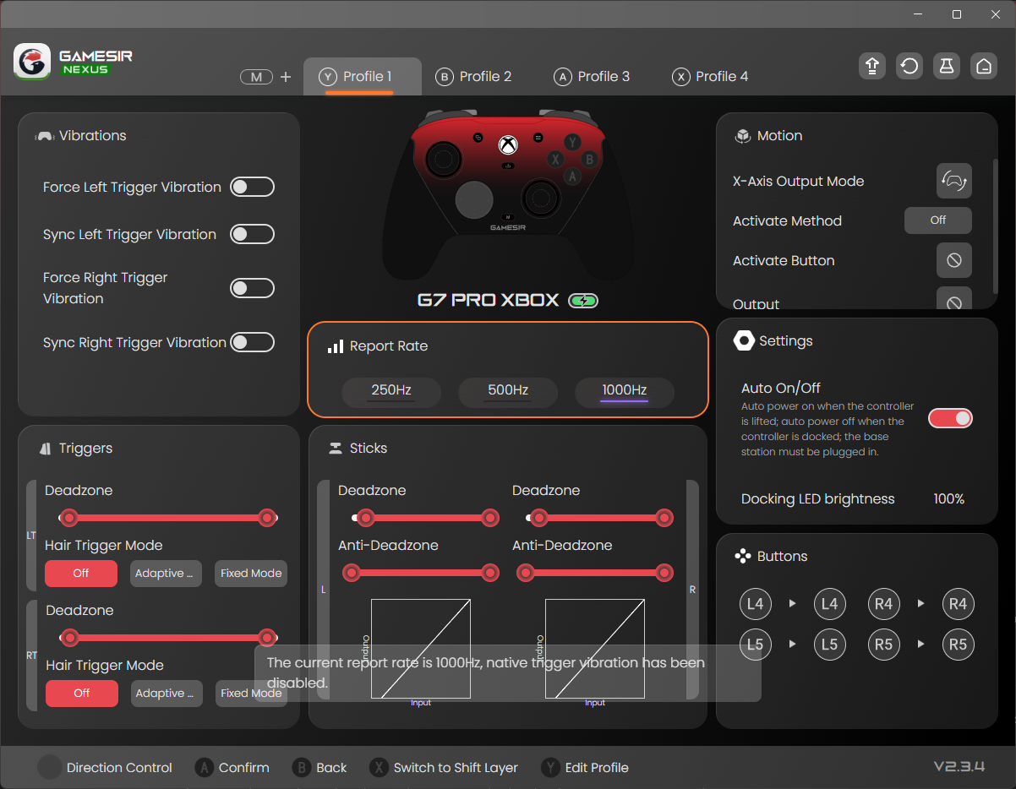Go to the home icon

983,67
